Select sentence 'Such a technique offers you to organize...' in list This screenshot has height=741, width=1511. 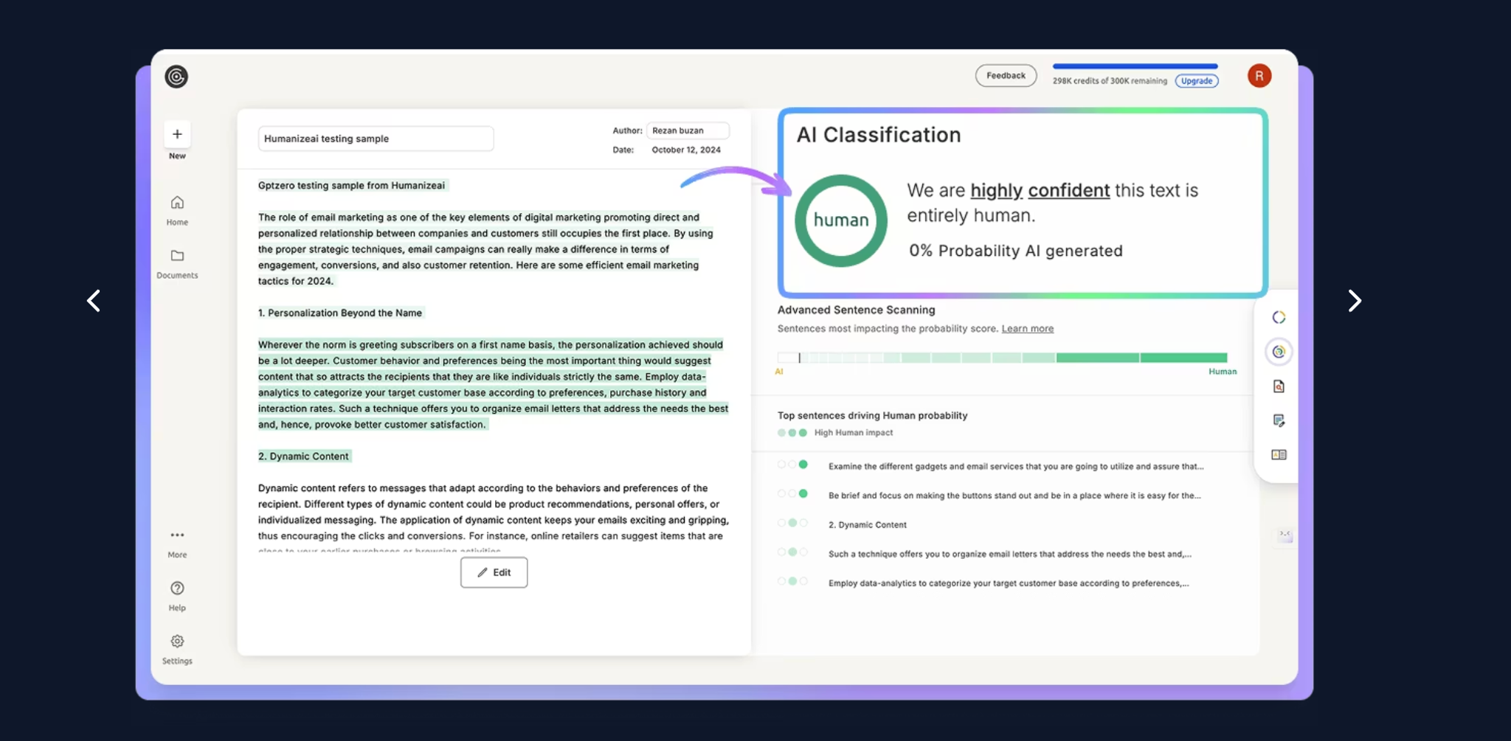[x=1009, y=554]
